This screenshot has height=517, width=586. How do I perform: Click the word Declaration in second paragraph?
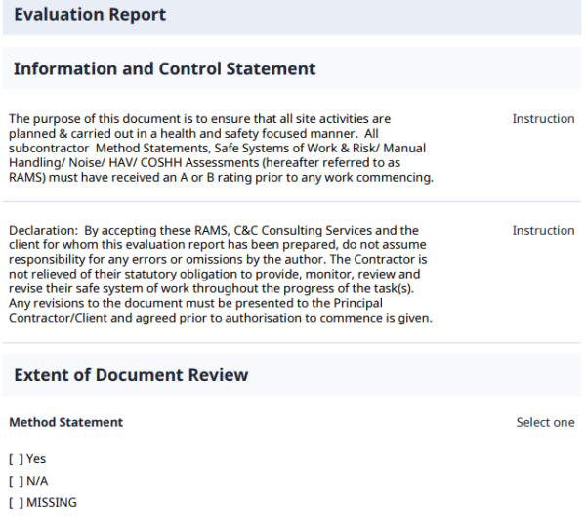coord(40,231)
